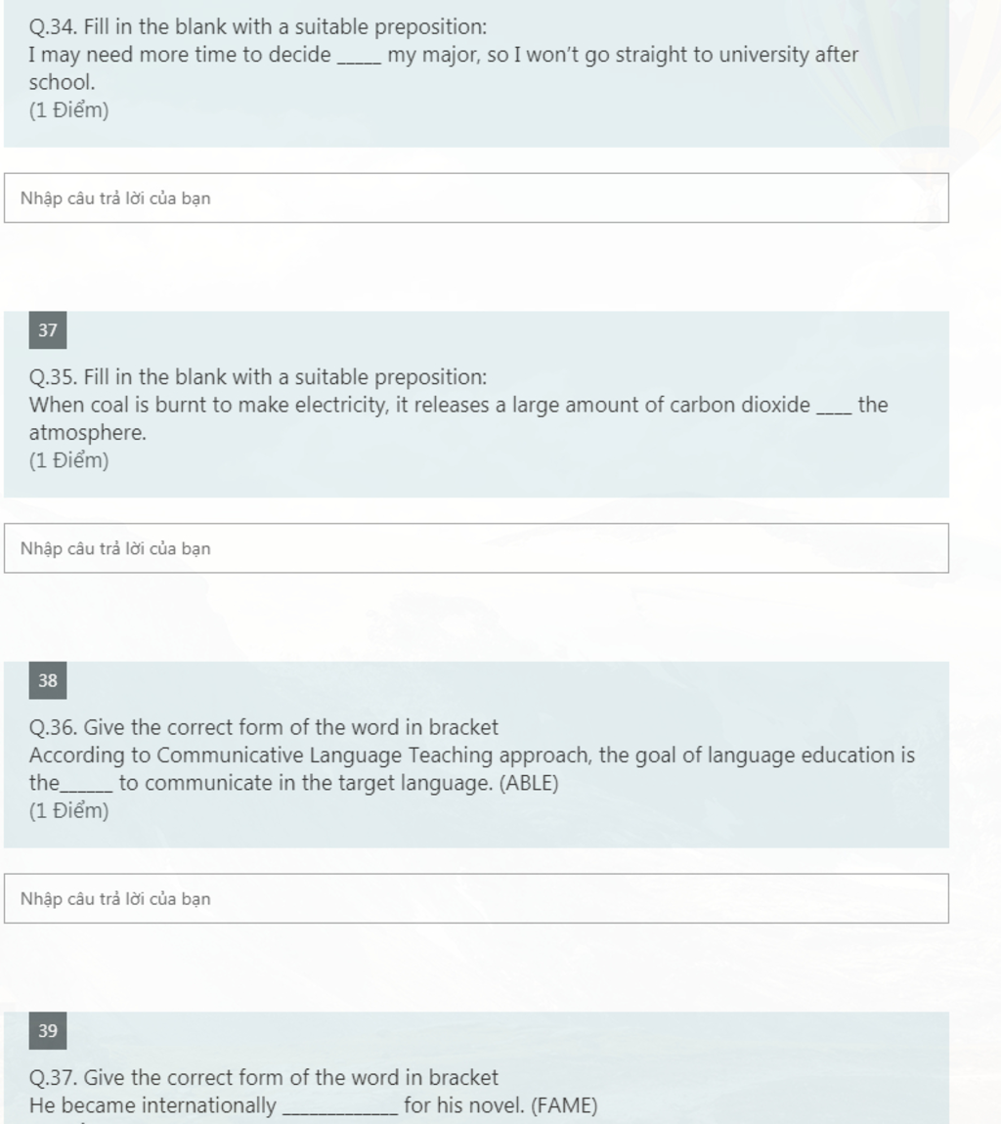Image resolution: width=1001 pixels, height=1124 pixels.
Task: Click the Q.35 preposition instruction heading
Action: pyautogui.click(x=258, y=378)
